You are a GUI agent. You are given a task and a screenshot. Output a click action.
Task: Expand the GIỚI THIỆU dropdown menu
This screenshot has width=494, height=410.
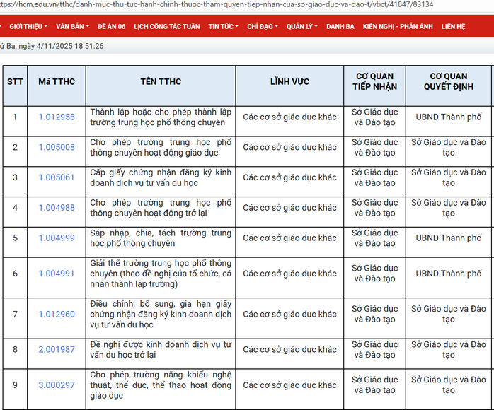[x=28, y=26]
